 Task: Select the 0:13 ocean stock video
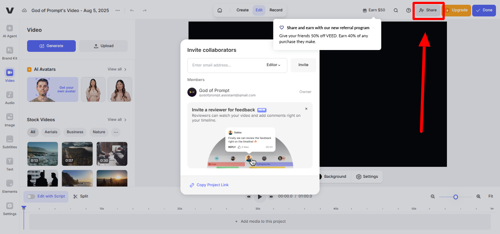click(x=42, y=154)
